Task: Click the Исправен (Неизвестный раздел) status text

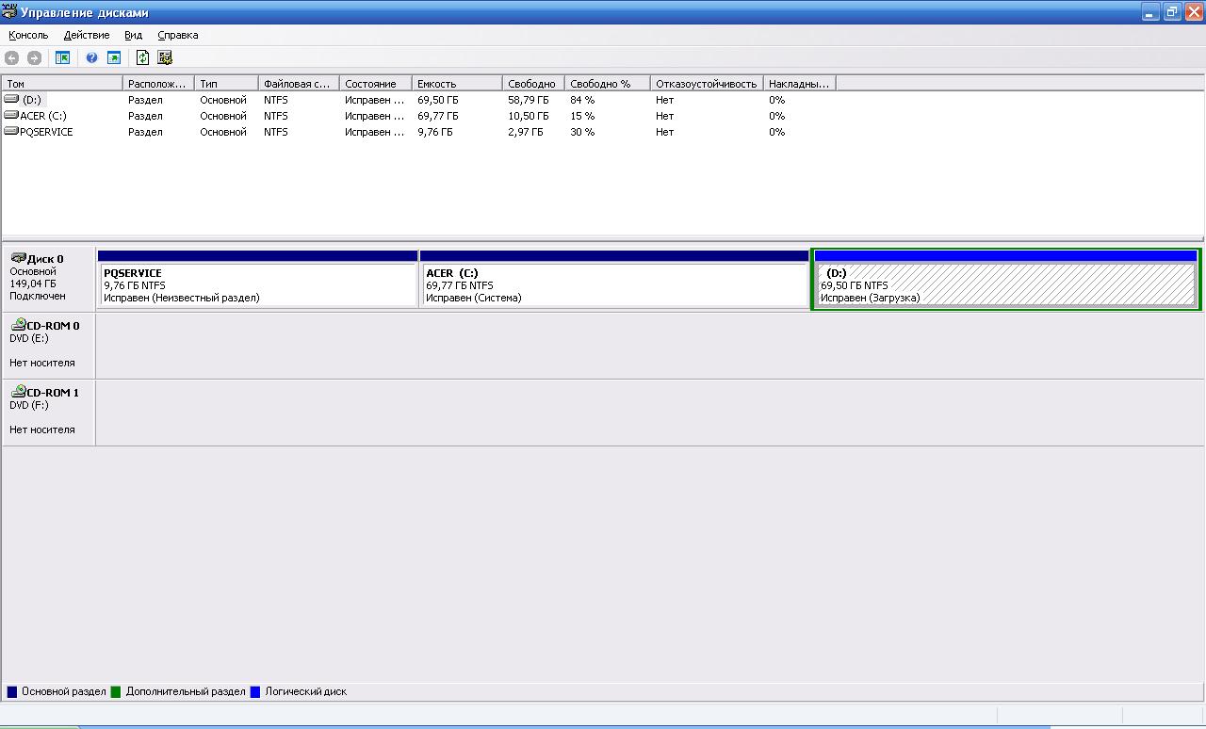Action: tap(182, 298)
